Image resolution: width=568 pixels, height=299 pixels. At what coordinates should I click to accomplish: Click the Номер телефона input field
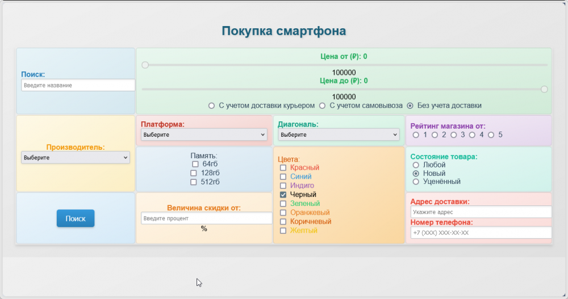click(x=481, y=233)
